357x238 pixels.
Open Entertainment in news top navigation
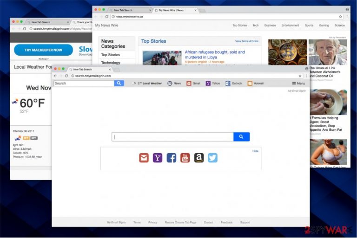(x=290, y=25)
